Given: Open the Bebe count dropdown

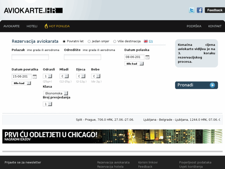Looking at the screenshot, I should [96, 76].
